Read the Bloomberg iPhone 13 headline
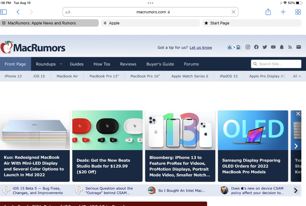Screen dimensions: 306x206 (180, 166)
